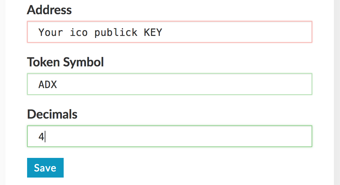Focus the Token Symbol input field
The width and height of the screenshot is (340, 185).
169,84
